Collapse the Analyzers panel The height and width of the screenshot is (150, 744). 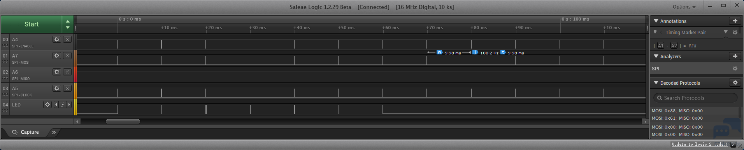656,56
